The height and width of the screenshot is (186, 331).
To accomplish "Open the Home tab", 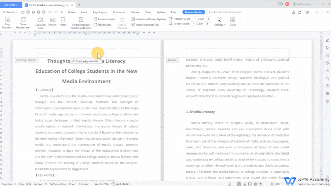I will click(72, 12).
